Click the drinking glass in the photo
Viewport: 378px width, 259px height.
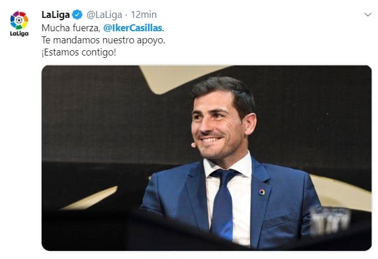click(329, 221)
